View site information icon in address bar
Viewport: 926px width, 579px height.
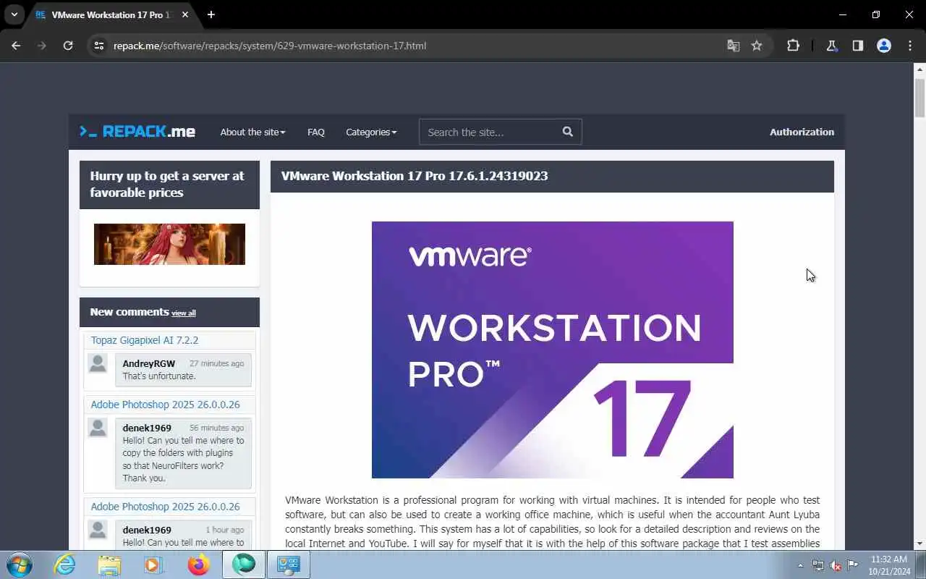(x=99, y=46)
